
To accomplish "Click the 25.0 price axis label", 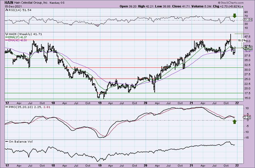I will point(247,79).
